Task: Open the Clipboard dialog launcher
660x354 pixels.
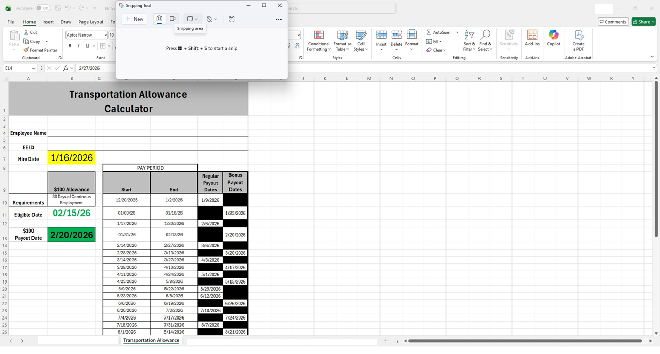Action: point(60,58)
